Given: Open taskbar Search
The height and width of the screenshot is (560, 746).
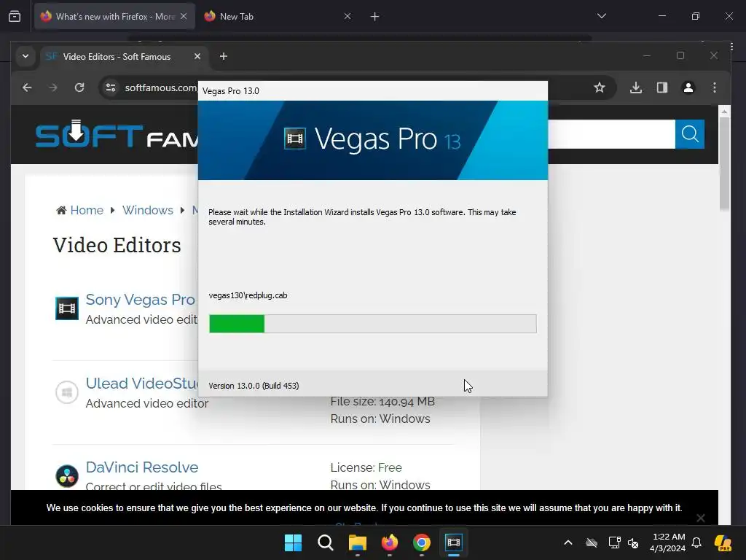Looking at the screenshot, I should click(326, 542).
